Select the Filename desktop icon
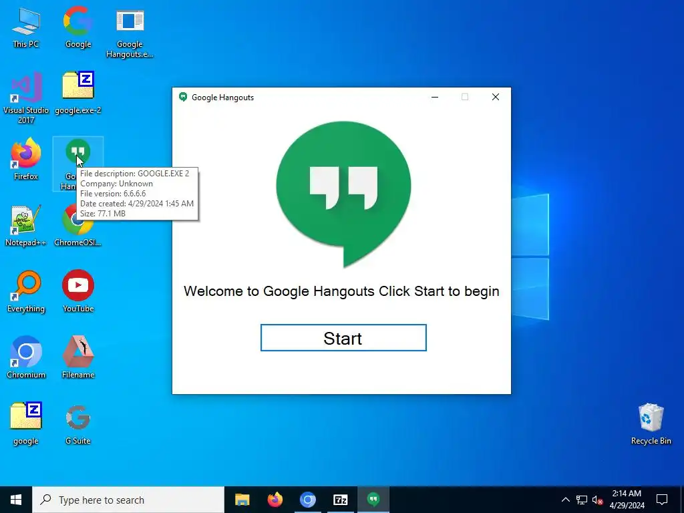 [78, 358]
